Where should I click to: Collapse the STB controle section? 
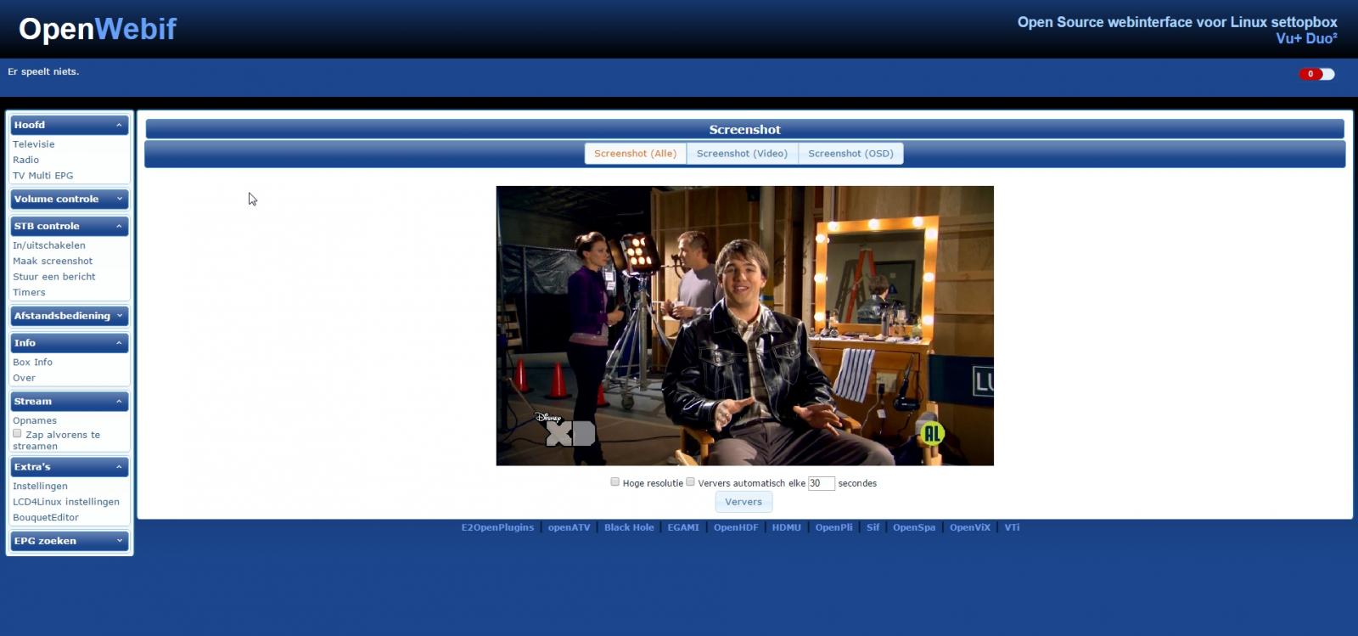pyautogui.click(x=70, y=226)
